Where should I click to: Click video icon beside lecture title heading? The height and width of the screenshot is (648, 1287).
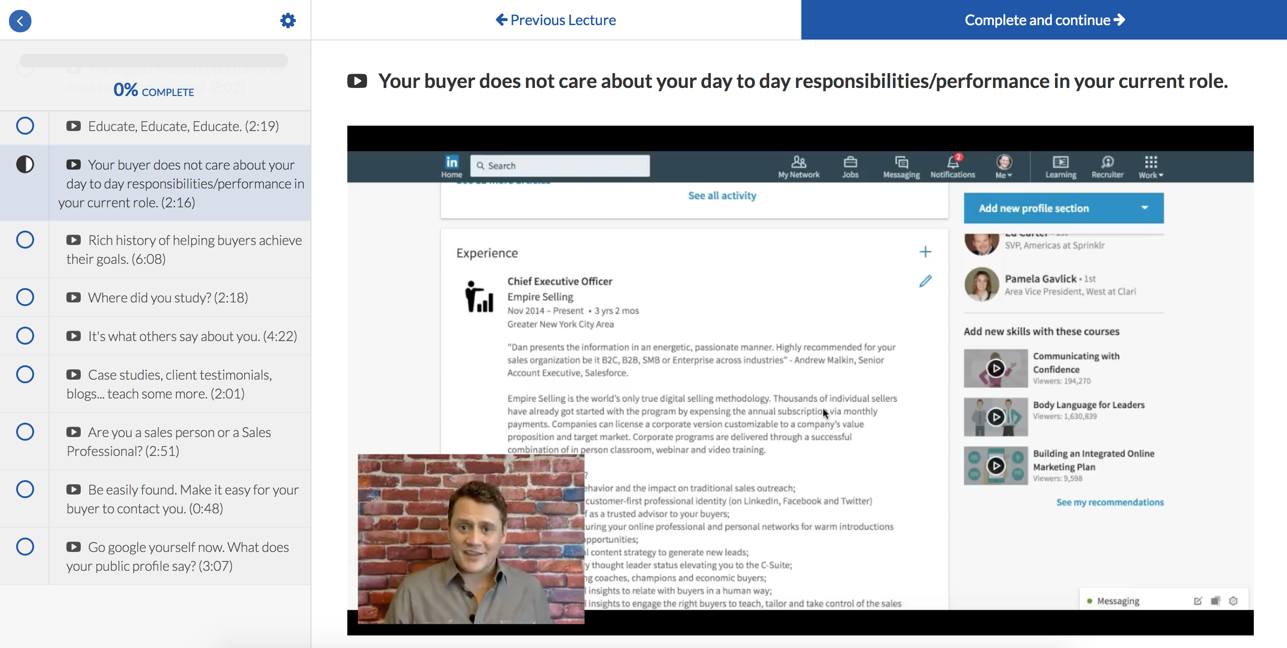click(357, 81)
